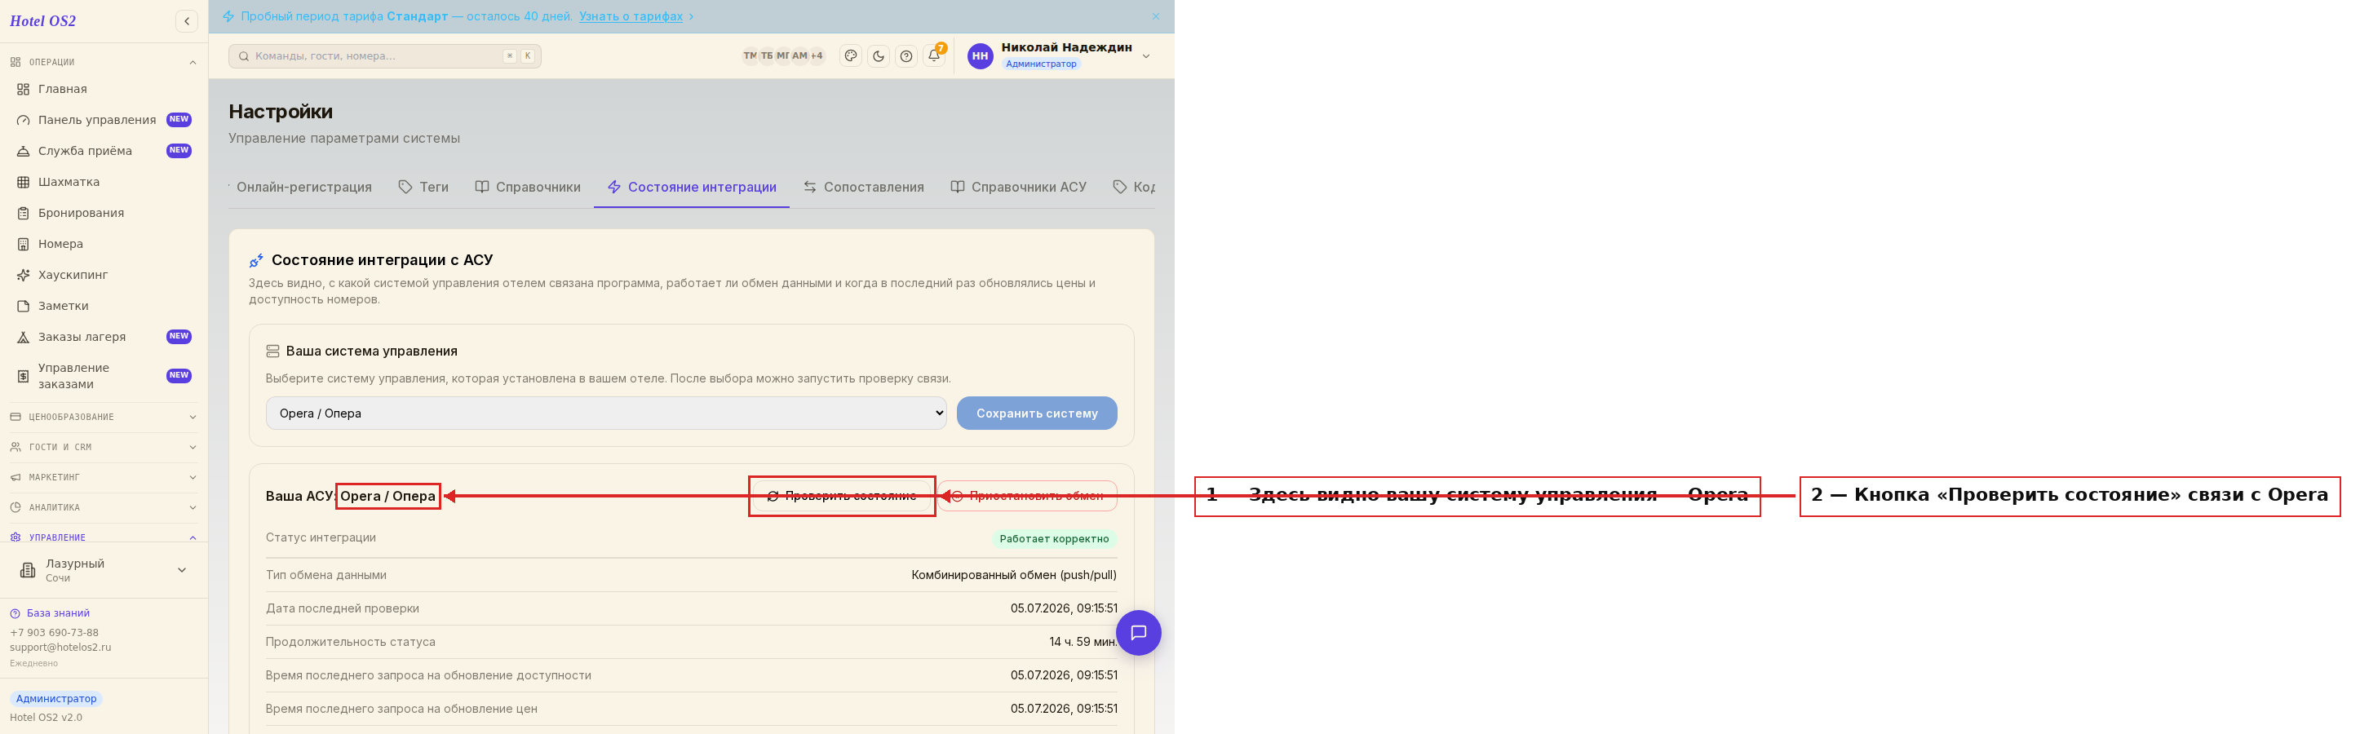The width and height of the screenshot is (2360, 734).
Task: Open the help question mark icon
Action: point(905,56)
